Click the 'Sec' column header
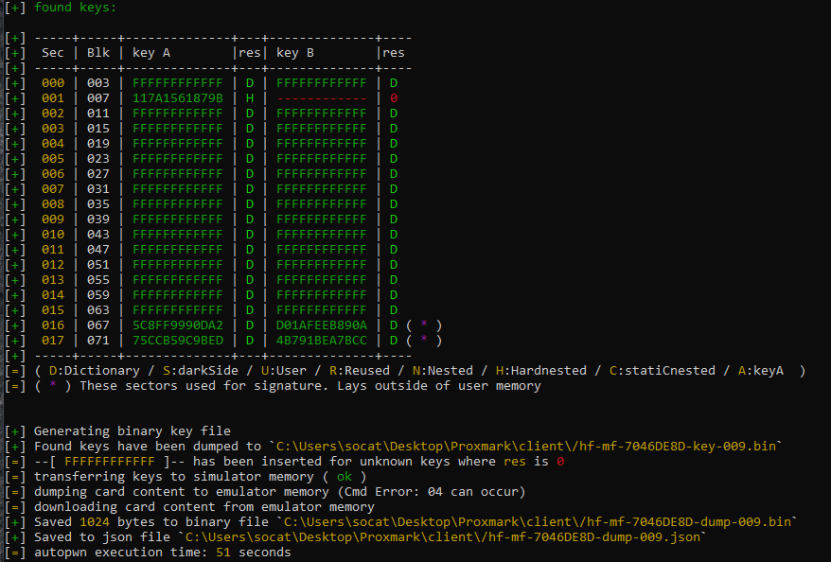831x562 pixels. click(52, 53)
